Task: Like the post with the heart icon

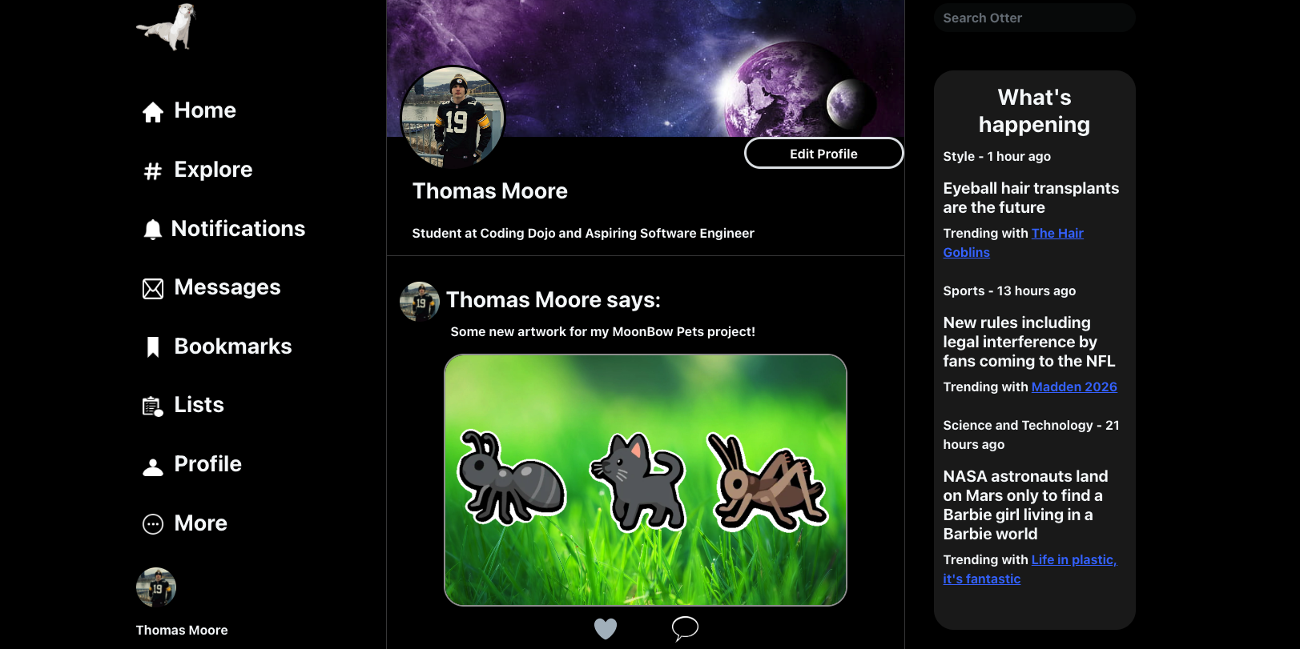Action: click(606, 629)
